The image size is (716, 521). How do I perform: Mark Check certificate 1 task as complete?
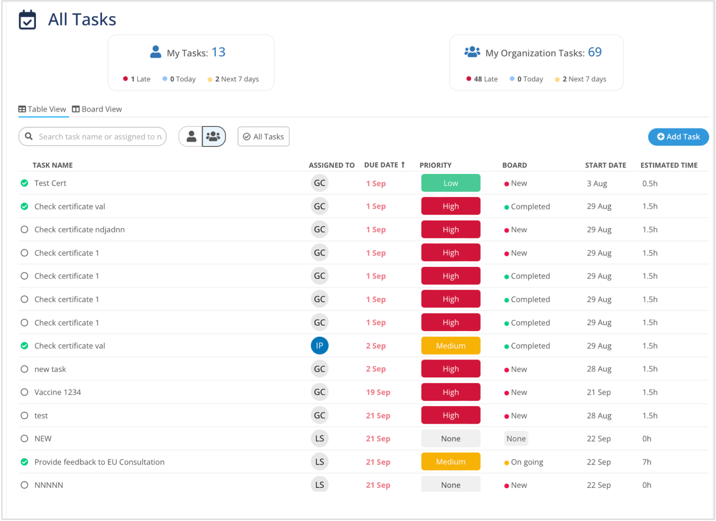coord(24,252)
